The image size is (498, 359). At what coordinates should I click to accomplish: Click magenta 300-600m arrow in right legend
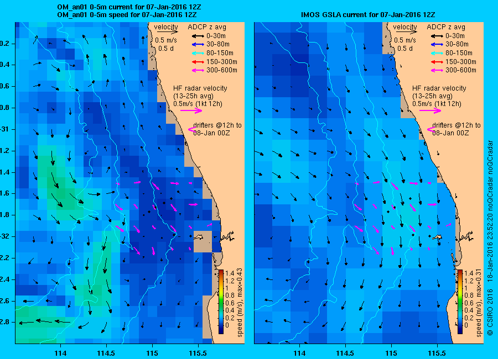[x=437, y=70]
